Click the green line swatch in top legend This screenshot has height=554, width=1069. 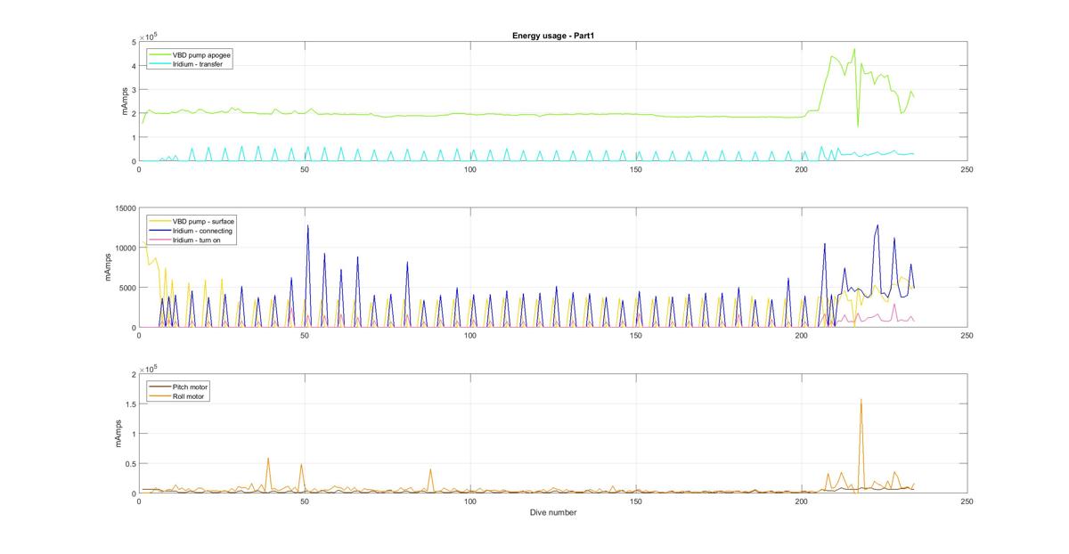click(x=160, y=55)
